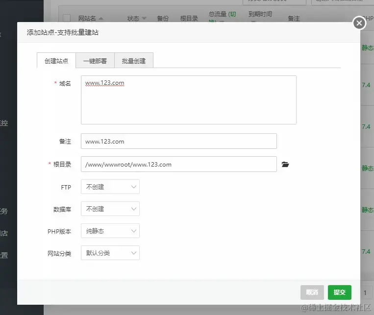Screen dimensions: 374x315
Task: Click 总流量 column header in background table
Action: coord(217,14)
